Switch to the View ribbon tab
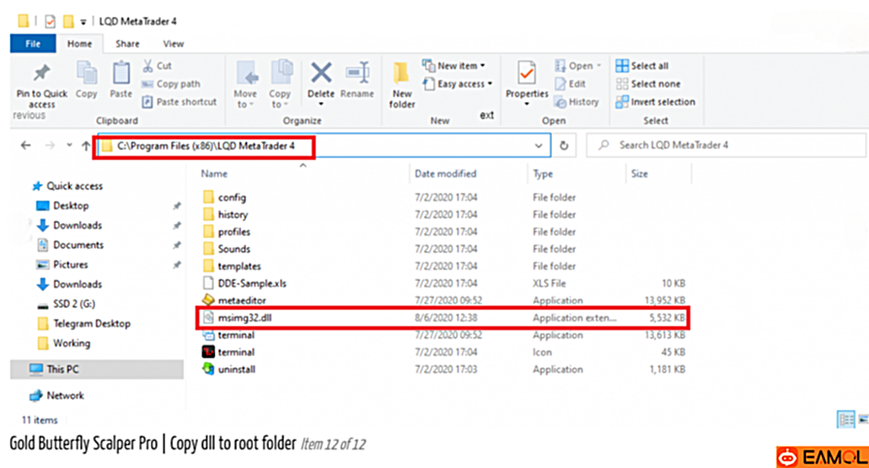This screenshot has height=468, width=869. click(x=174, y=44)
